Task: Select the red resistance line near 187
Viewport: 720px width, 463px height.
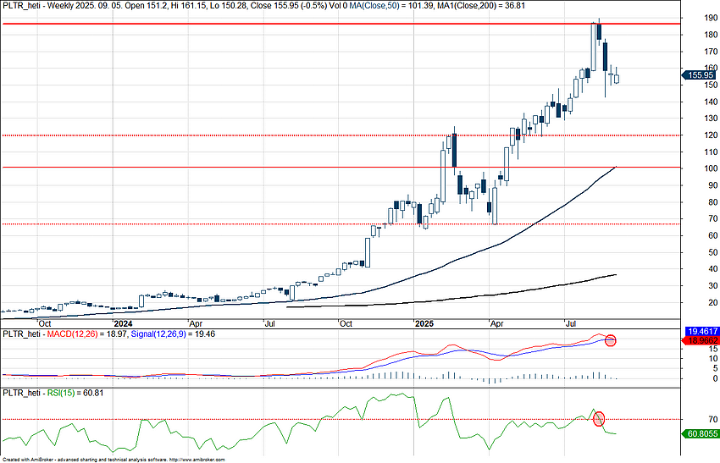Action: (x=341, y=24)
